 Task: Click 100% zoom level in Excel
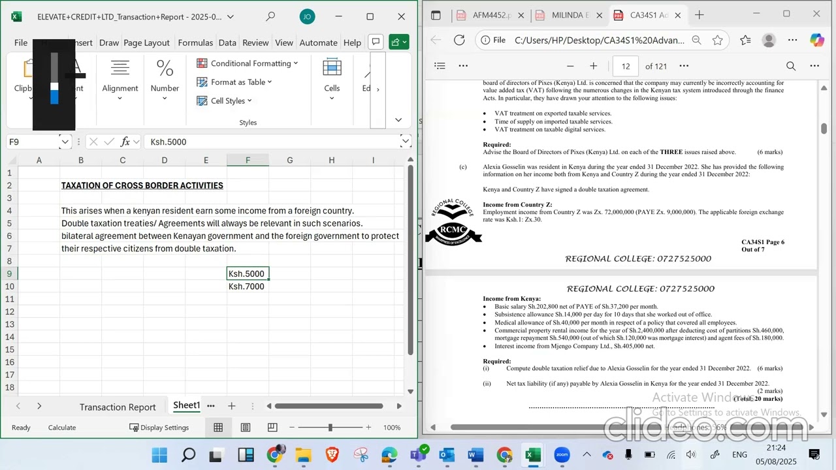click(x=392, y=428)
